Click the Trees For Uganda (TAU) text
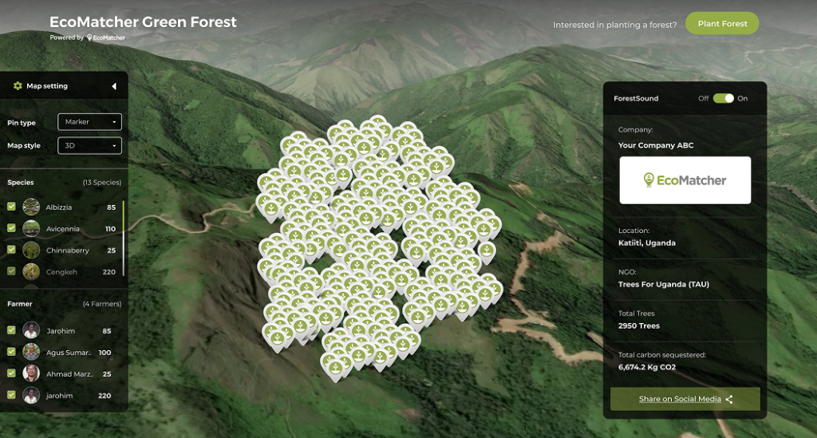Image resolution: width=817 pixels, height=438 pixels. [664, 284]
